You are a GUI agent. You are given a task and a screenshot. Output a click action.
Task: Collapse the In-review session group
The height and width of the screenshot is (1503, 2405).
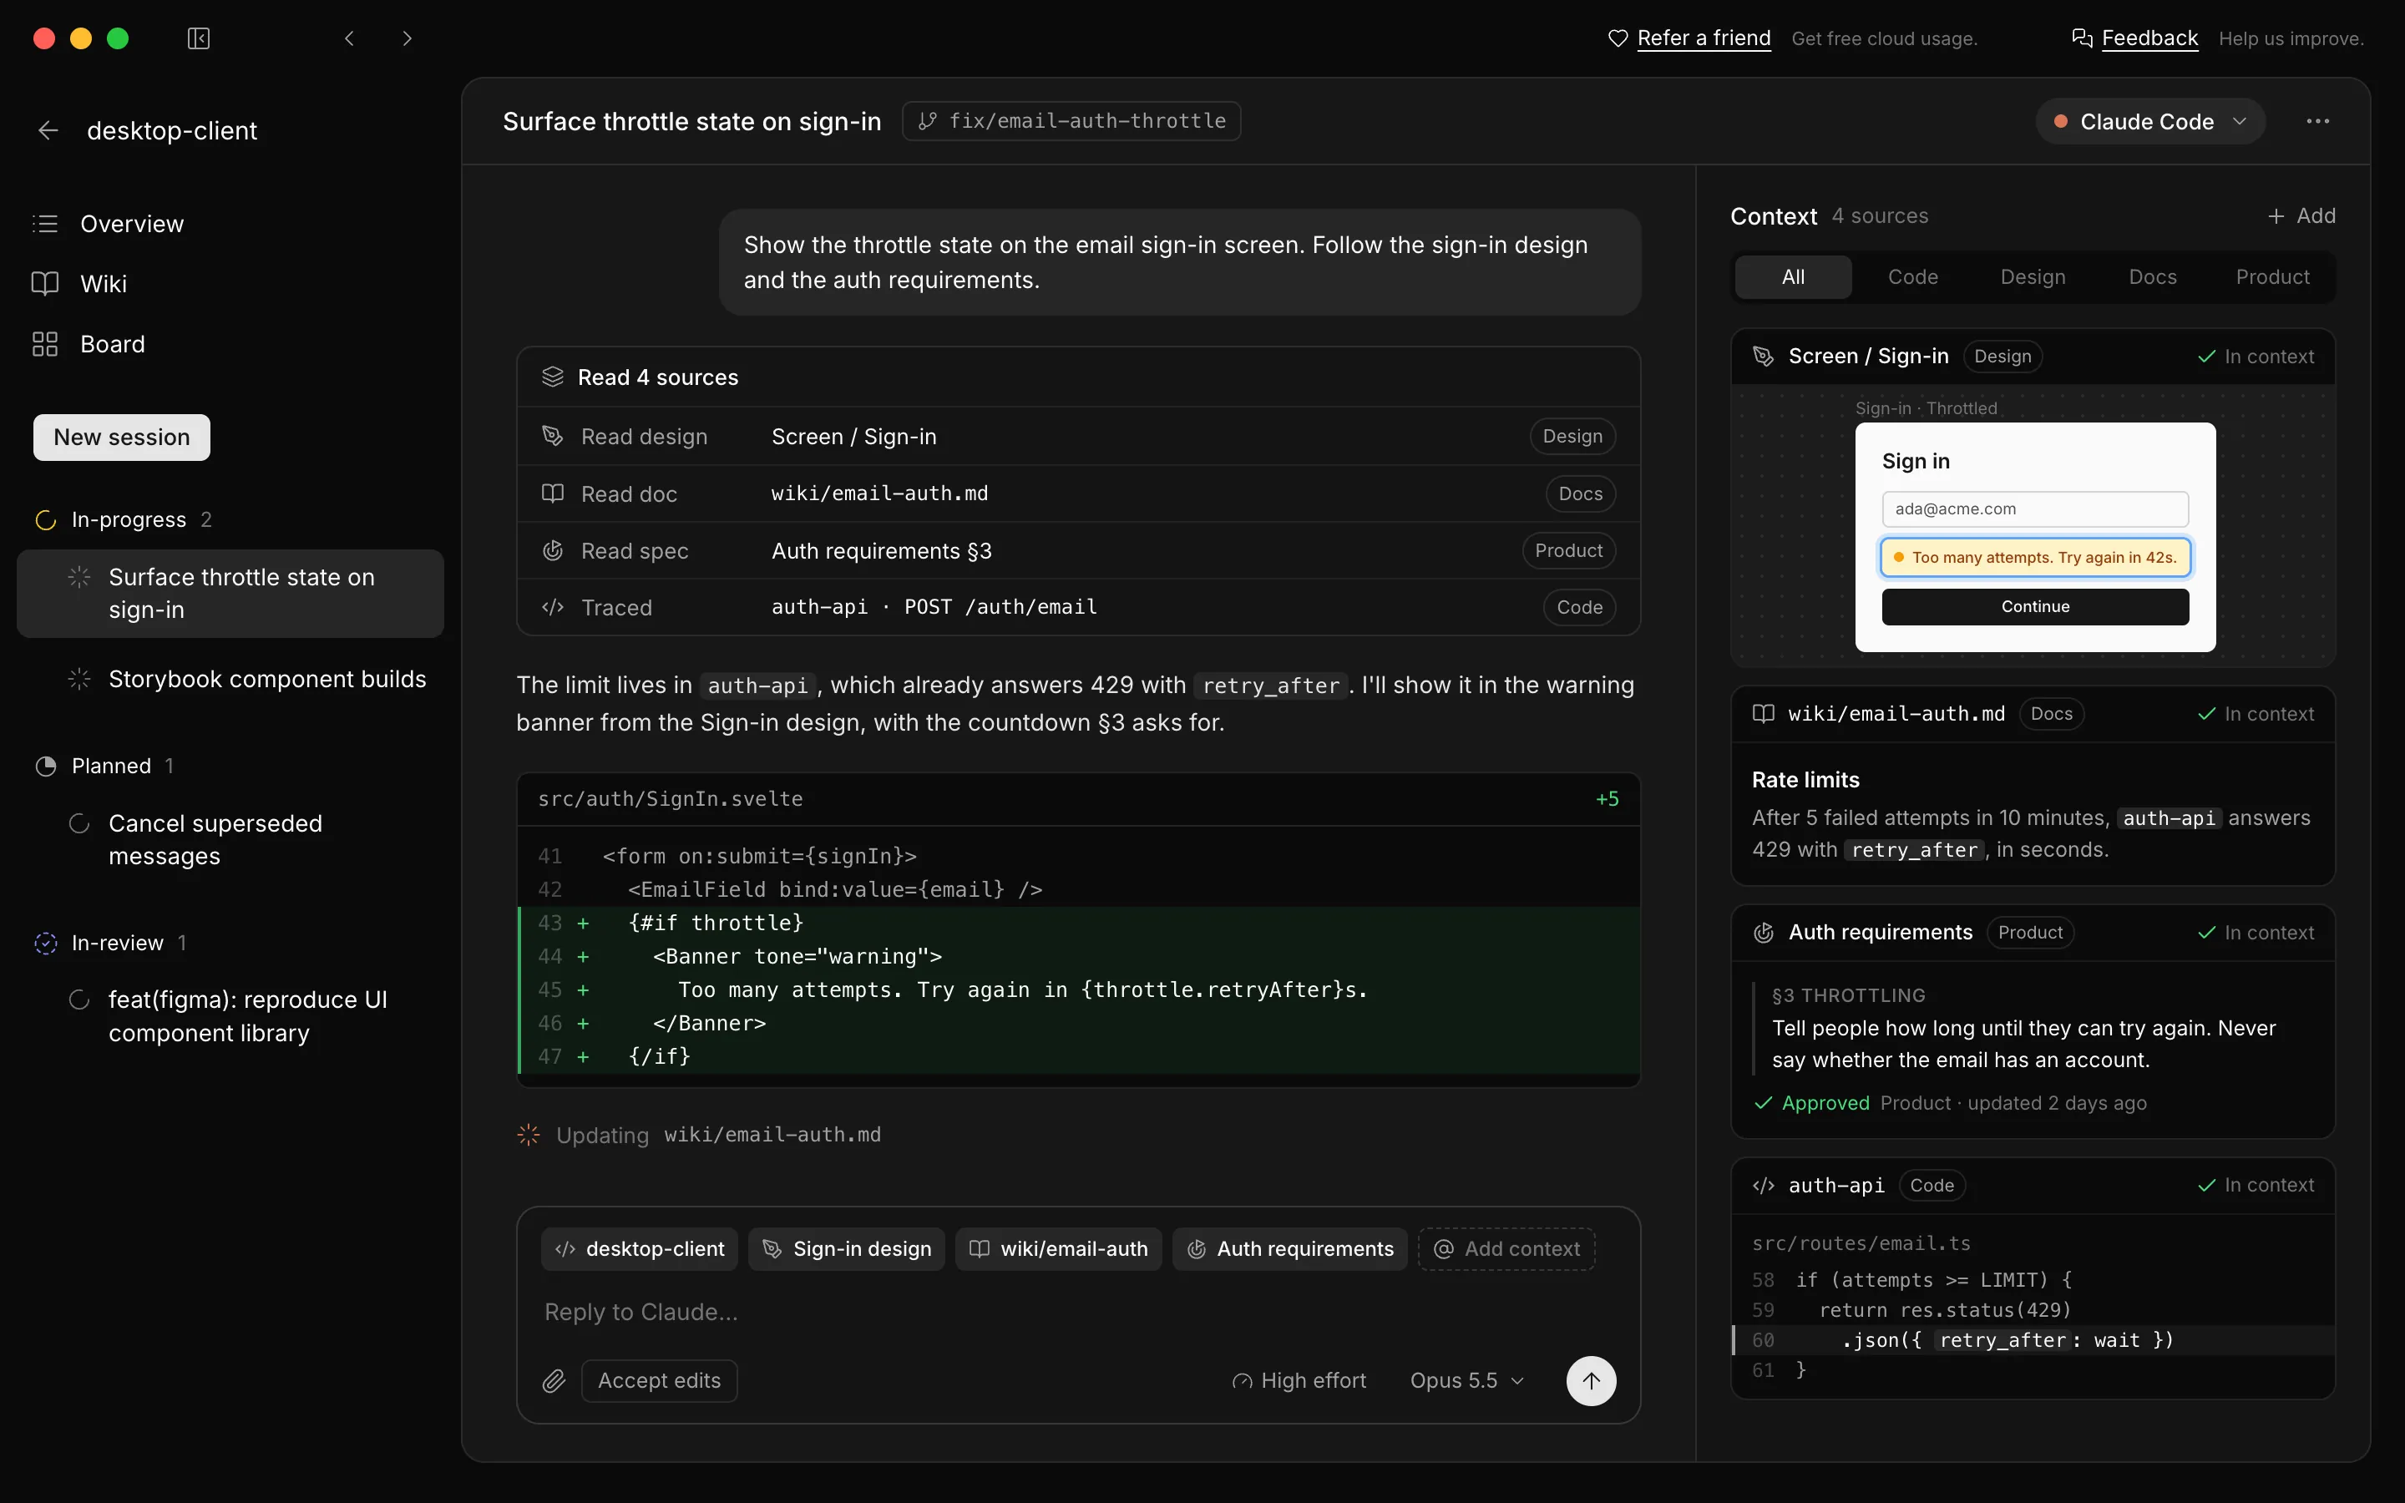click(110, 944)
